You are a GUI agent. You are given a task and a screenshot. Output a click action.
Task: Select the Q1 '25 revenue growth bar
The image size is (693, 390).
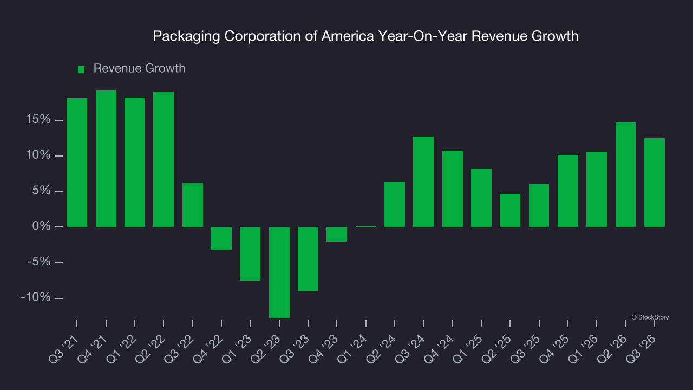coord(481,198)
